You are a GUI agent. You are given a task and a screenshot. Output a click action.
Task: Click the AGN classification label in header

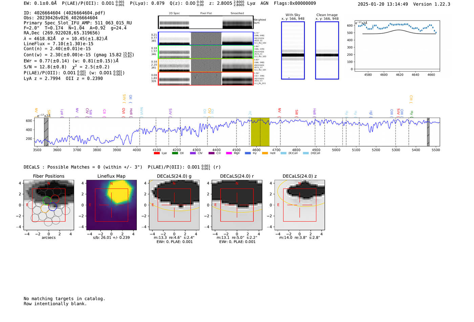pyautogui.click(x=264, y=3)
